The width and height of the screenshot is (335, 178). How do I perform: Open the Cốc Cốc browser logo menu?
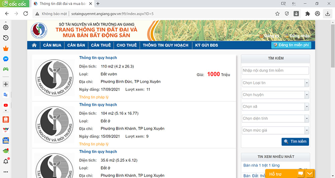pos(14,4)
